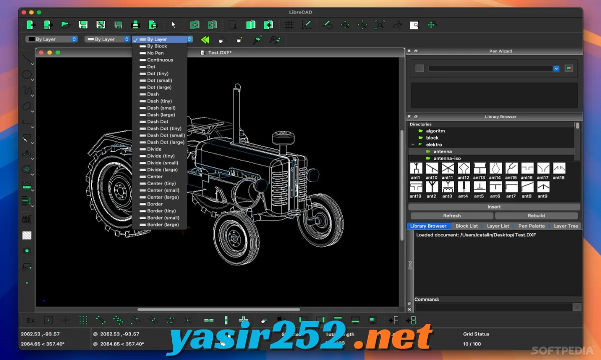Click the Refresh button
The image size is (601, 360).
tap(451, 215)
